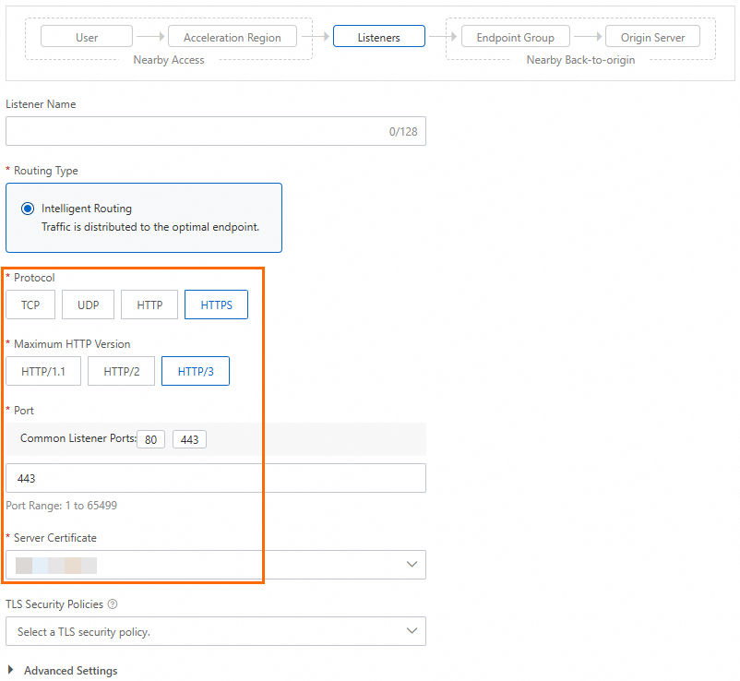Choose UDP protocol
The width and height of the screenshot is (740, 681).
88,305
